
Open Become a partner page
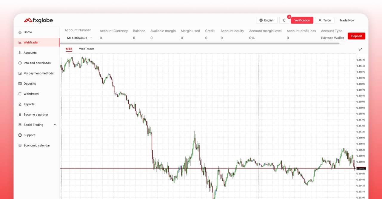click(37, 115)
